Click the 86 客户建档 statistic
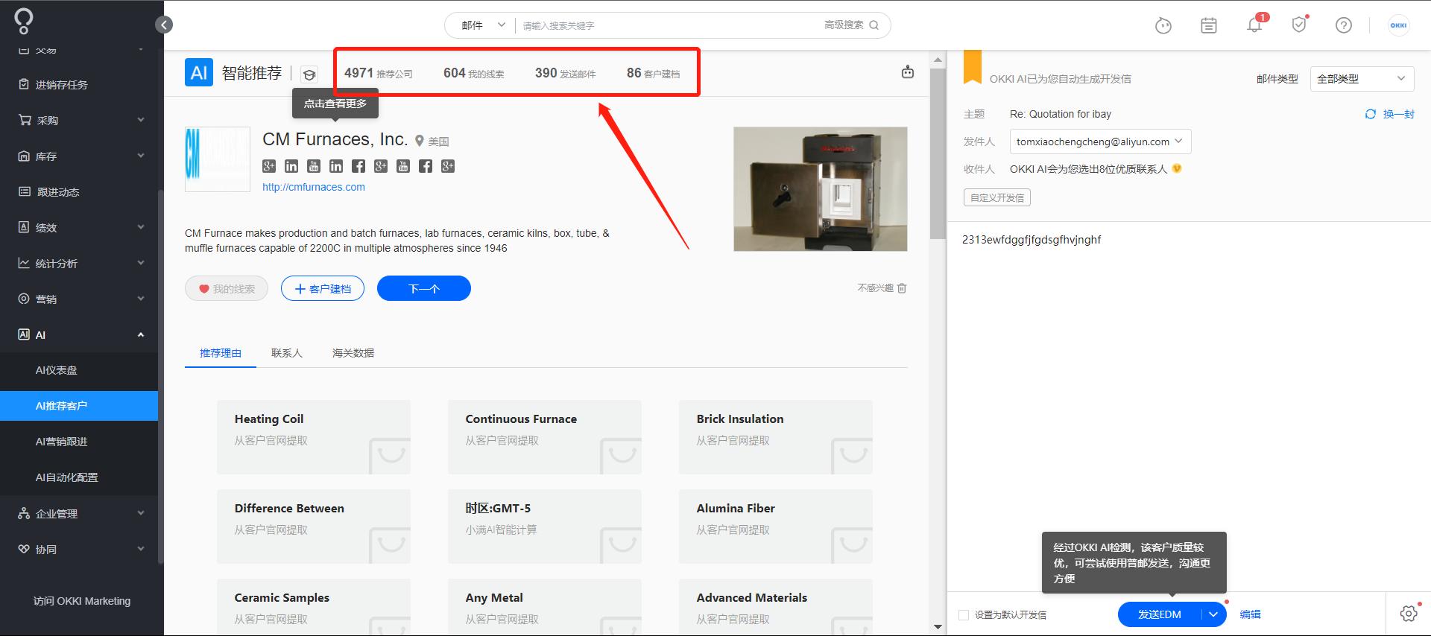 (x=654, y=73)
